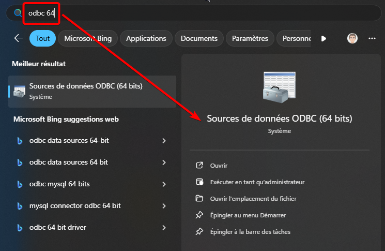This screenshot has height=251, width=385.
Task: Search web for odbc data sources 64-bit
Action: point(69,141)
